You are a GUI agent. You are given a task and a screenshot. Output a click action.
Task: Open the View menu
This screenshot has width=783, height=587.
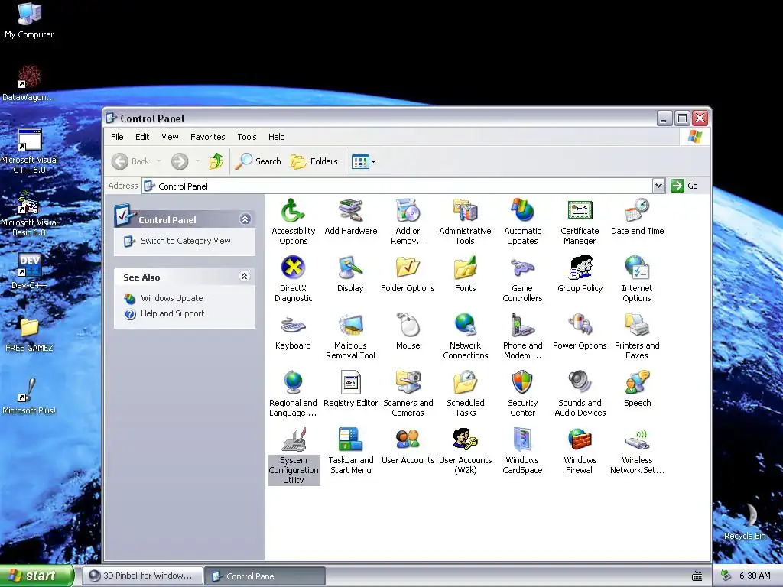click(x=170, y=137)
